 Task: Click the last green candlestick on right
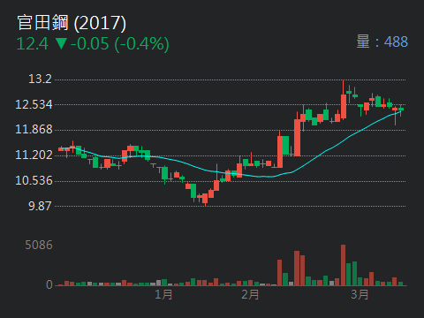click(x=401, y=110)
